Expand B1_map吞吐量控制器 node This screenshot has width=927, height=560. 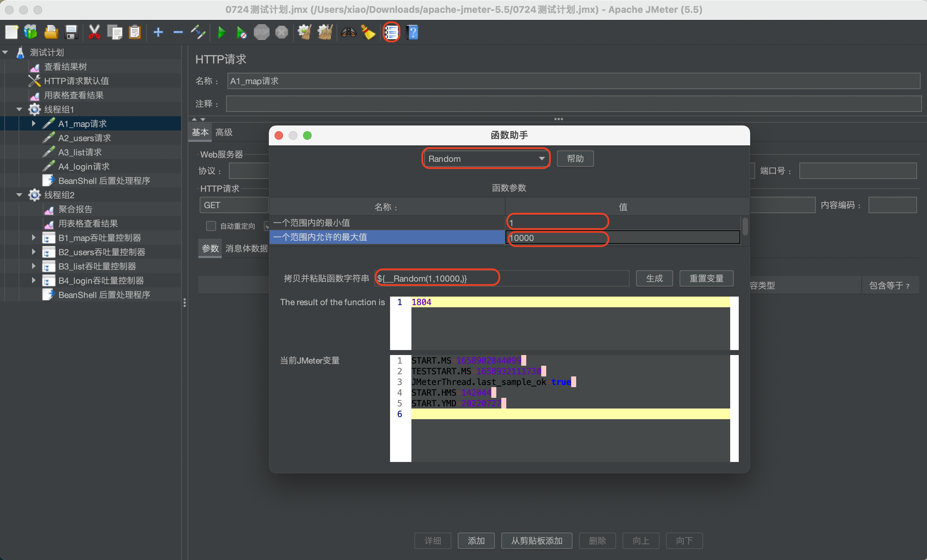point(34,238)
